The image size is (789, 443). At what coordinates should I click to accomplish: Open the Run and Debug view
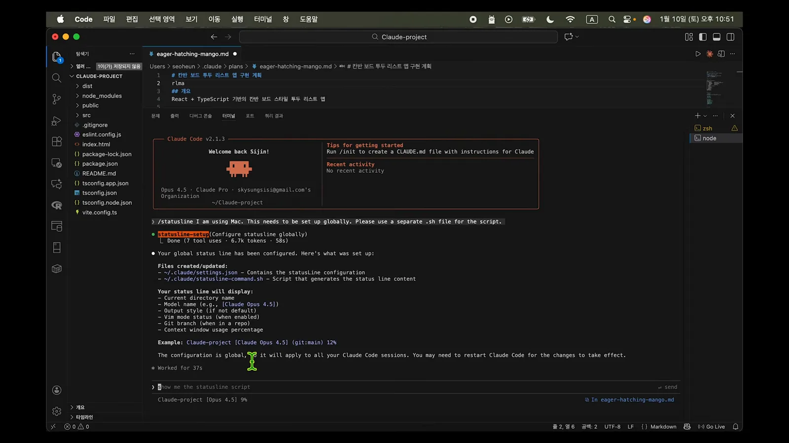tap(57, 121)
